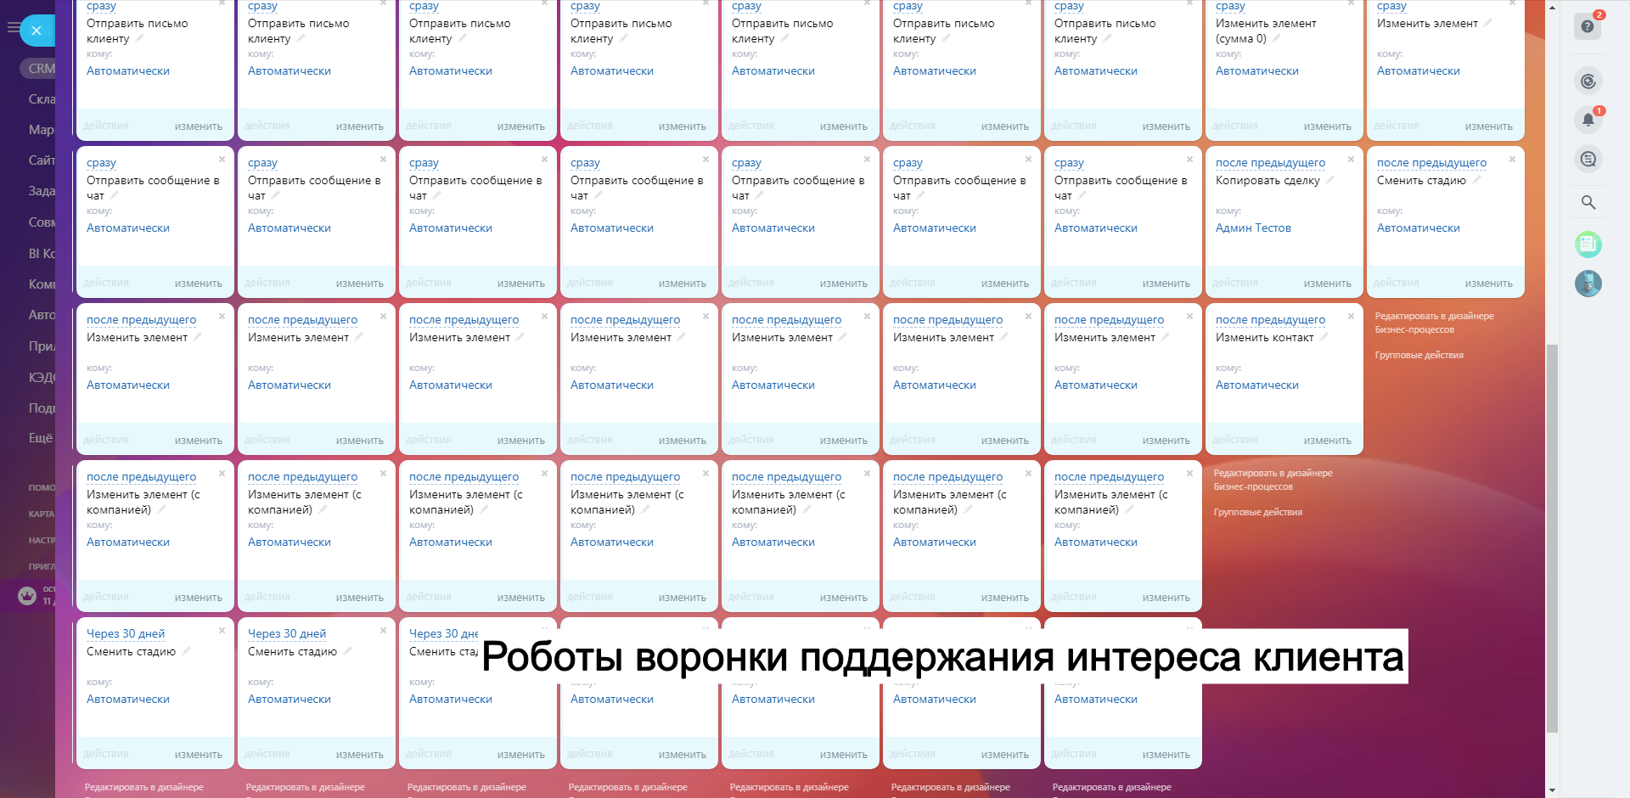Toggle the hamburger main menu
1630x798 pixels.
click(13, 28)
